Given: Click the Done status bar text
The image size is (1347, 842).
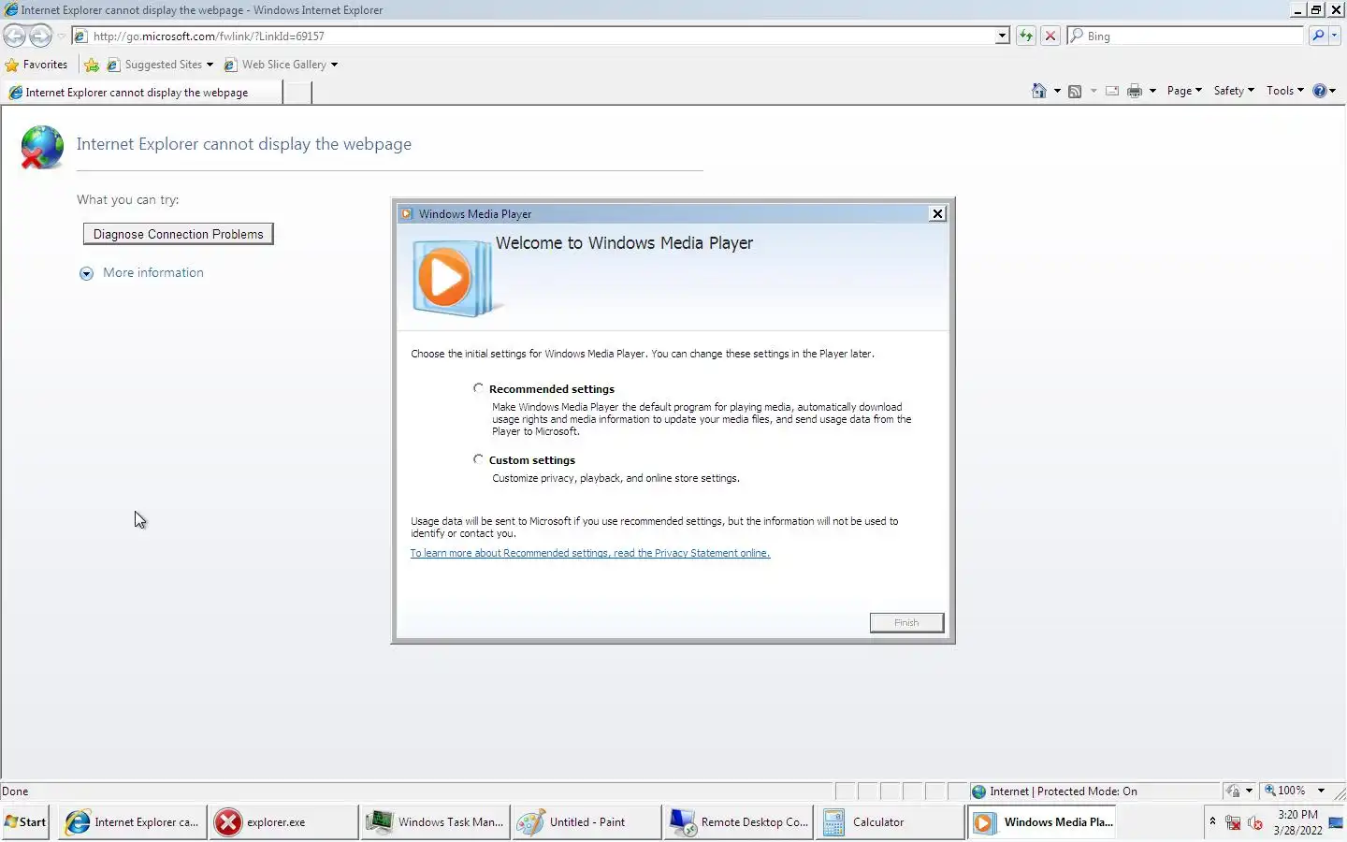Looking at the screenshot, I should coord(15,791).
